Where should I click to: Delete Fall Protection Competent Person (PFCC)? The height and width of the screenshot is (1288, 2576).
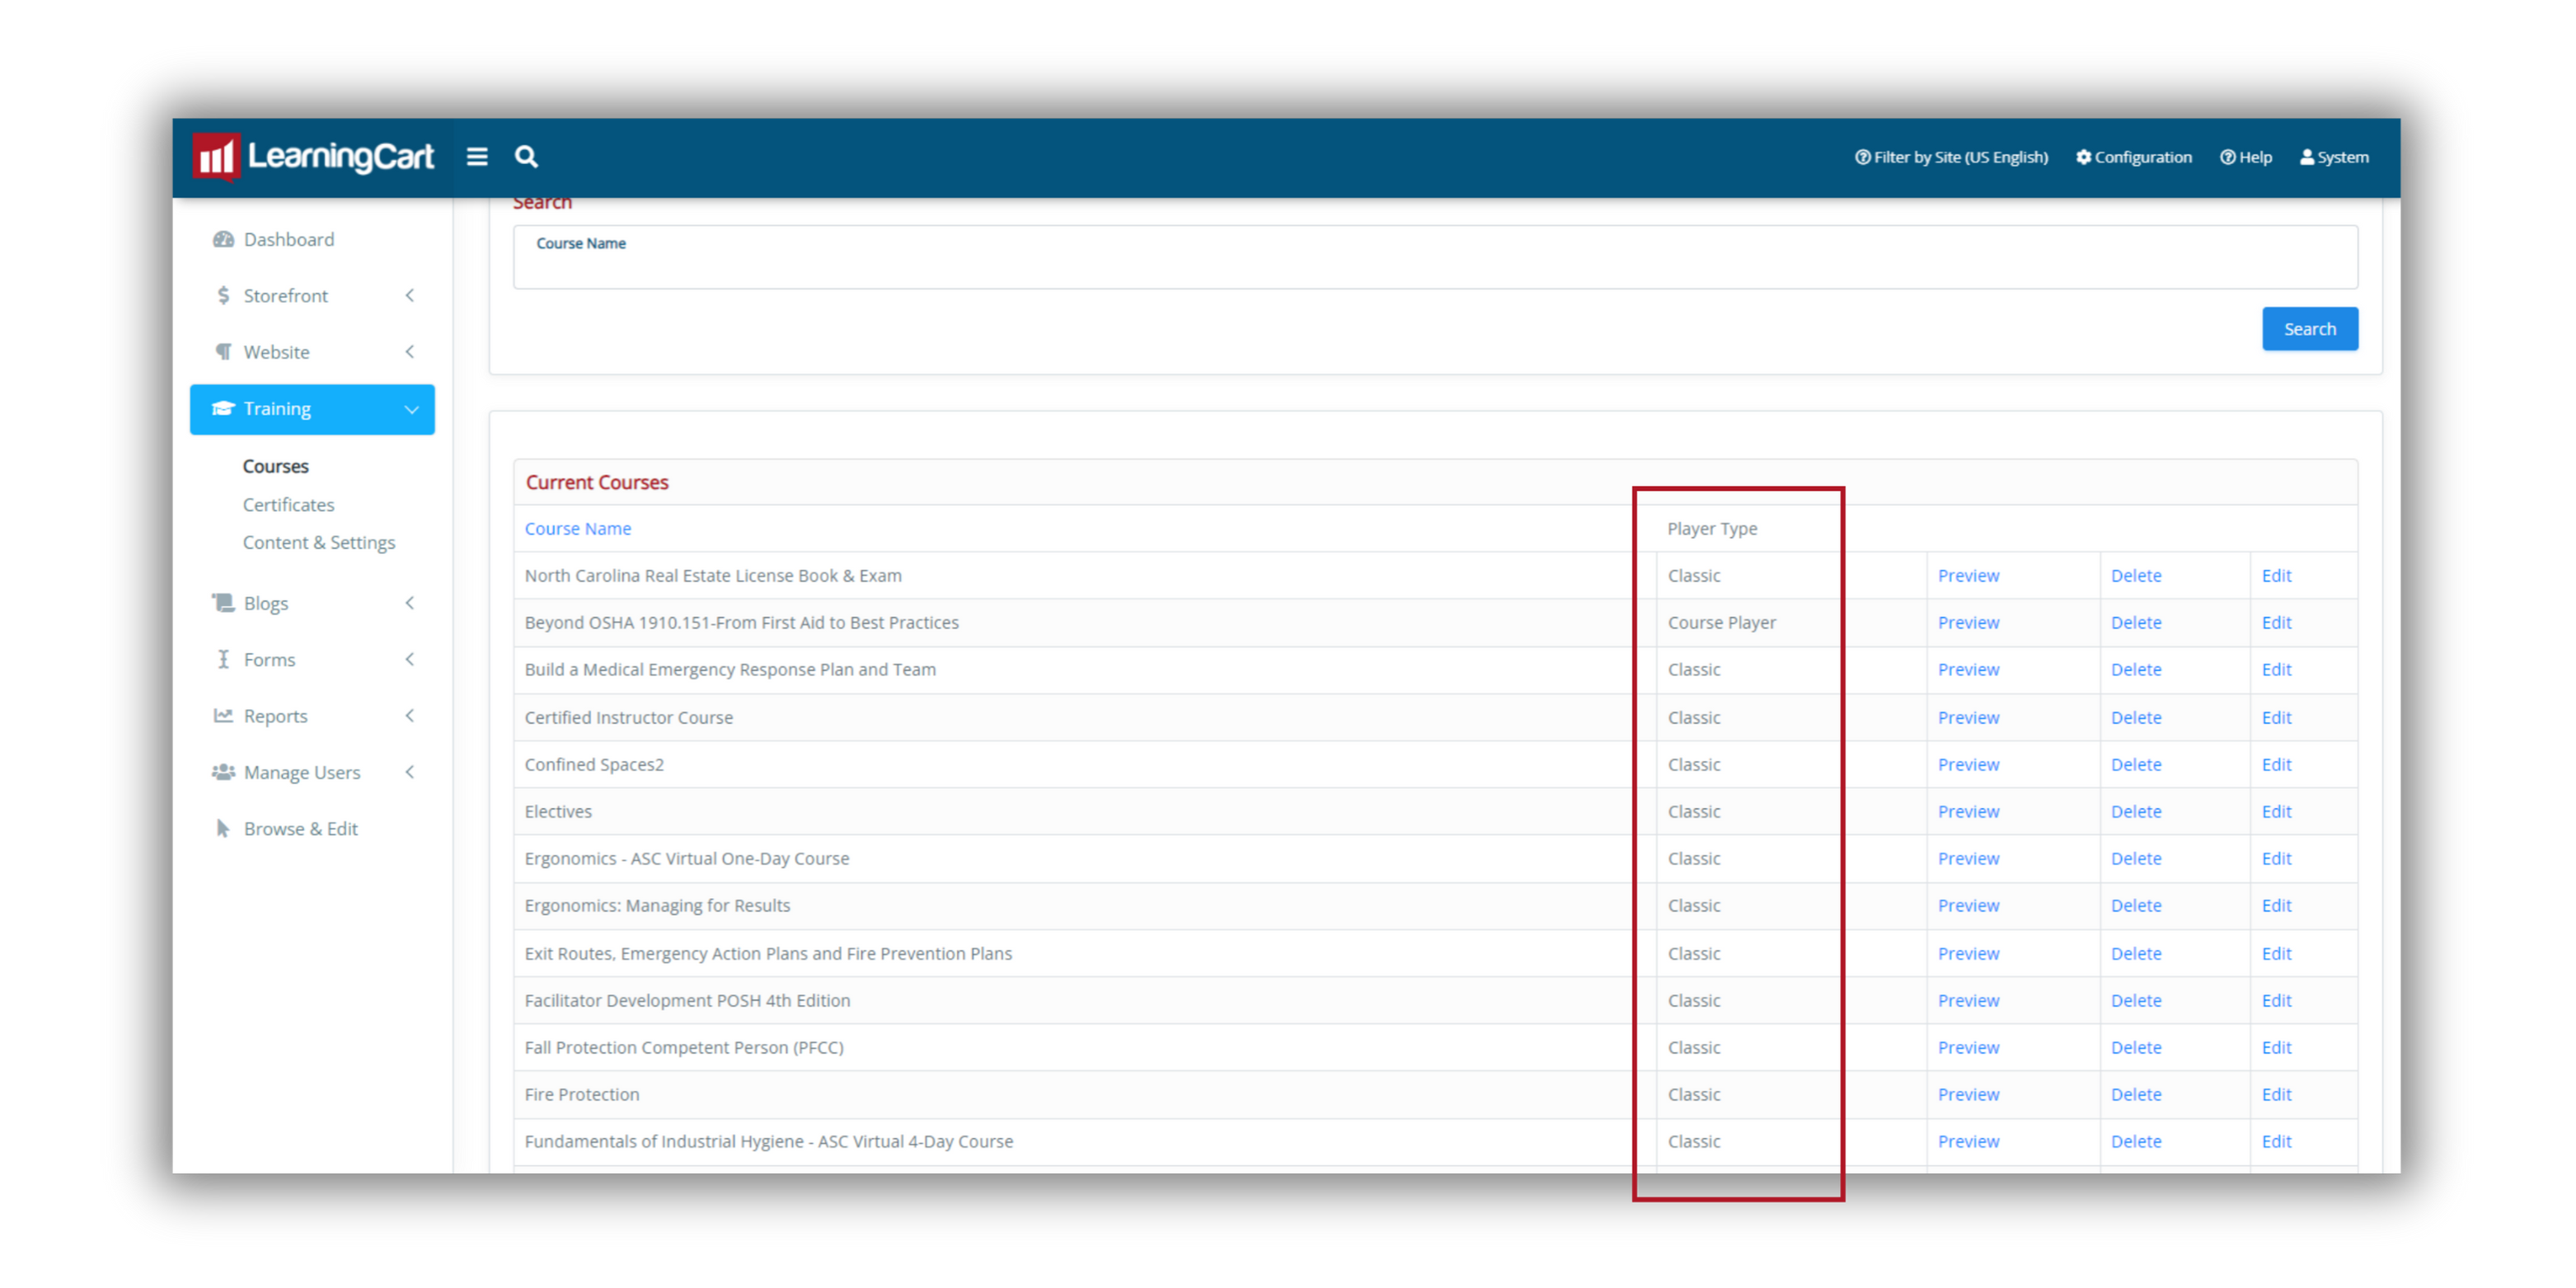[x=2136, y=1048]
